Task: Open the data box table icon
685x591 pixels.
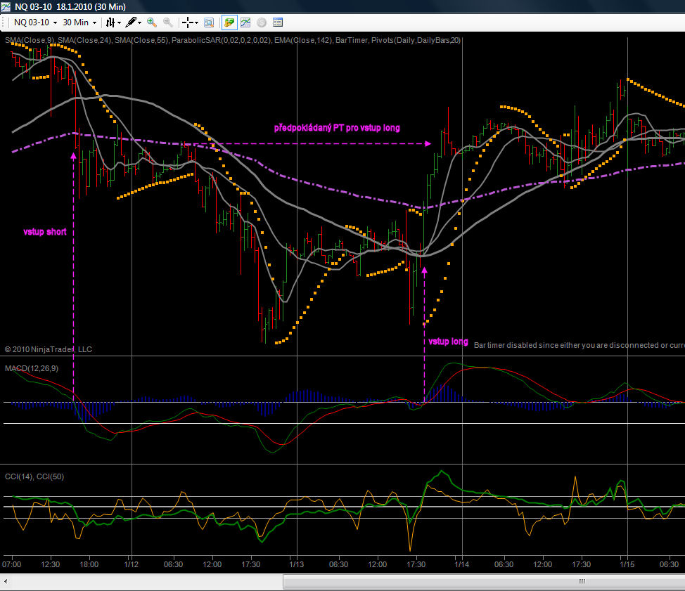Action: pos(278,22)
